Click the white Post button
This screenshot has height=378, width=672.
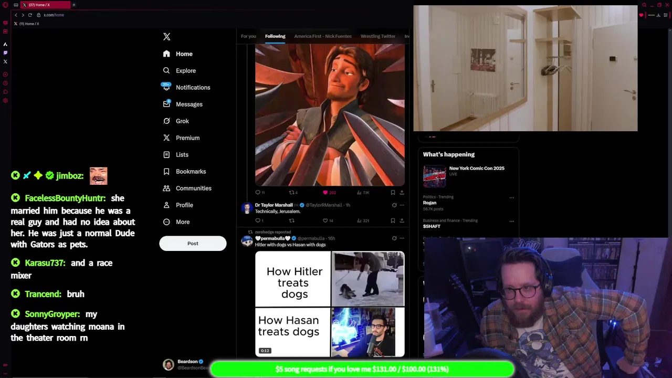[x=193, y=243]
